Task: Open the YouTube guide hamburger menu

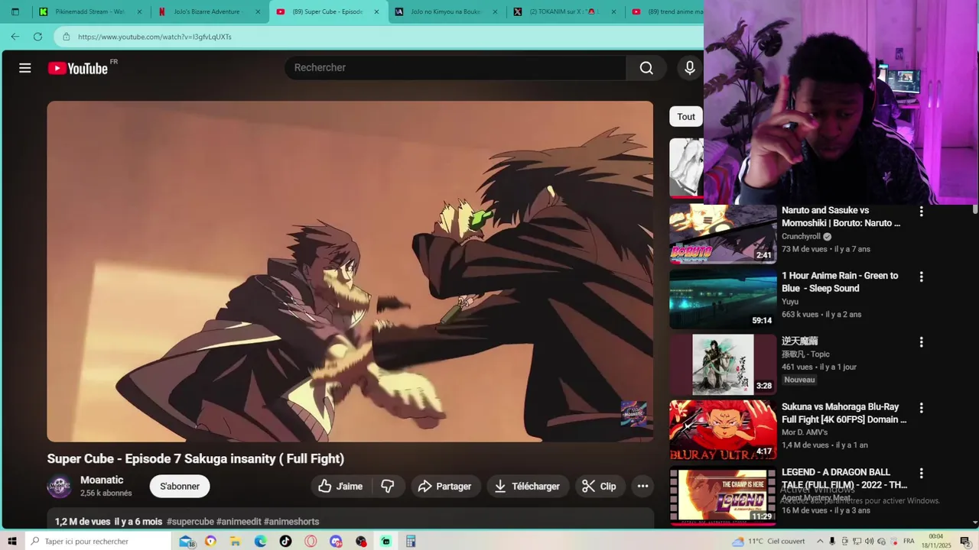Action: [x=25, y=68]
